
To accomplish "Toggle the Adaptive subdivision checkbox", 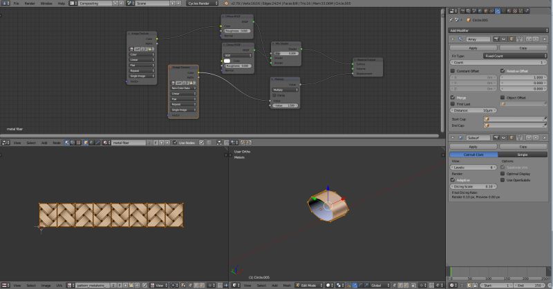I will coord(453,180).
